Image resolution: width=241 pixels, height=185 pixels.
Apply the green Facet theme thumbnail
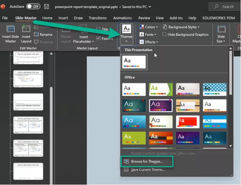point(161,90)
